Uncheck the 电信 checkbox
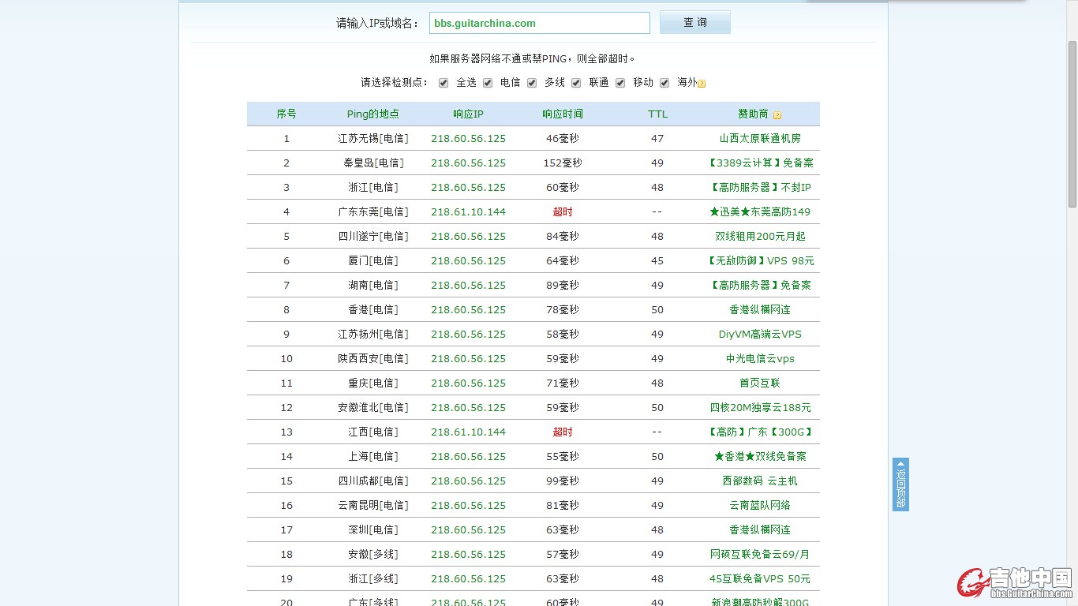1078x606 pixels. 488,83
